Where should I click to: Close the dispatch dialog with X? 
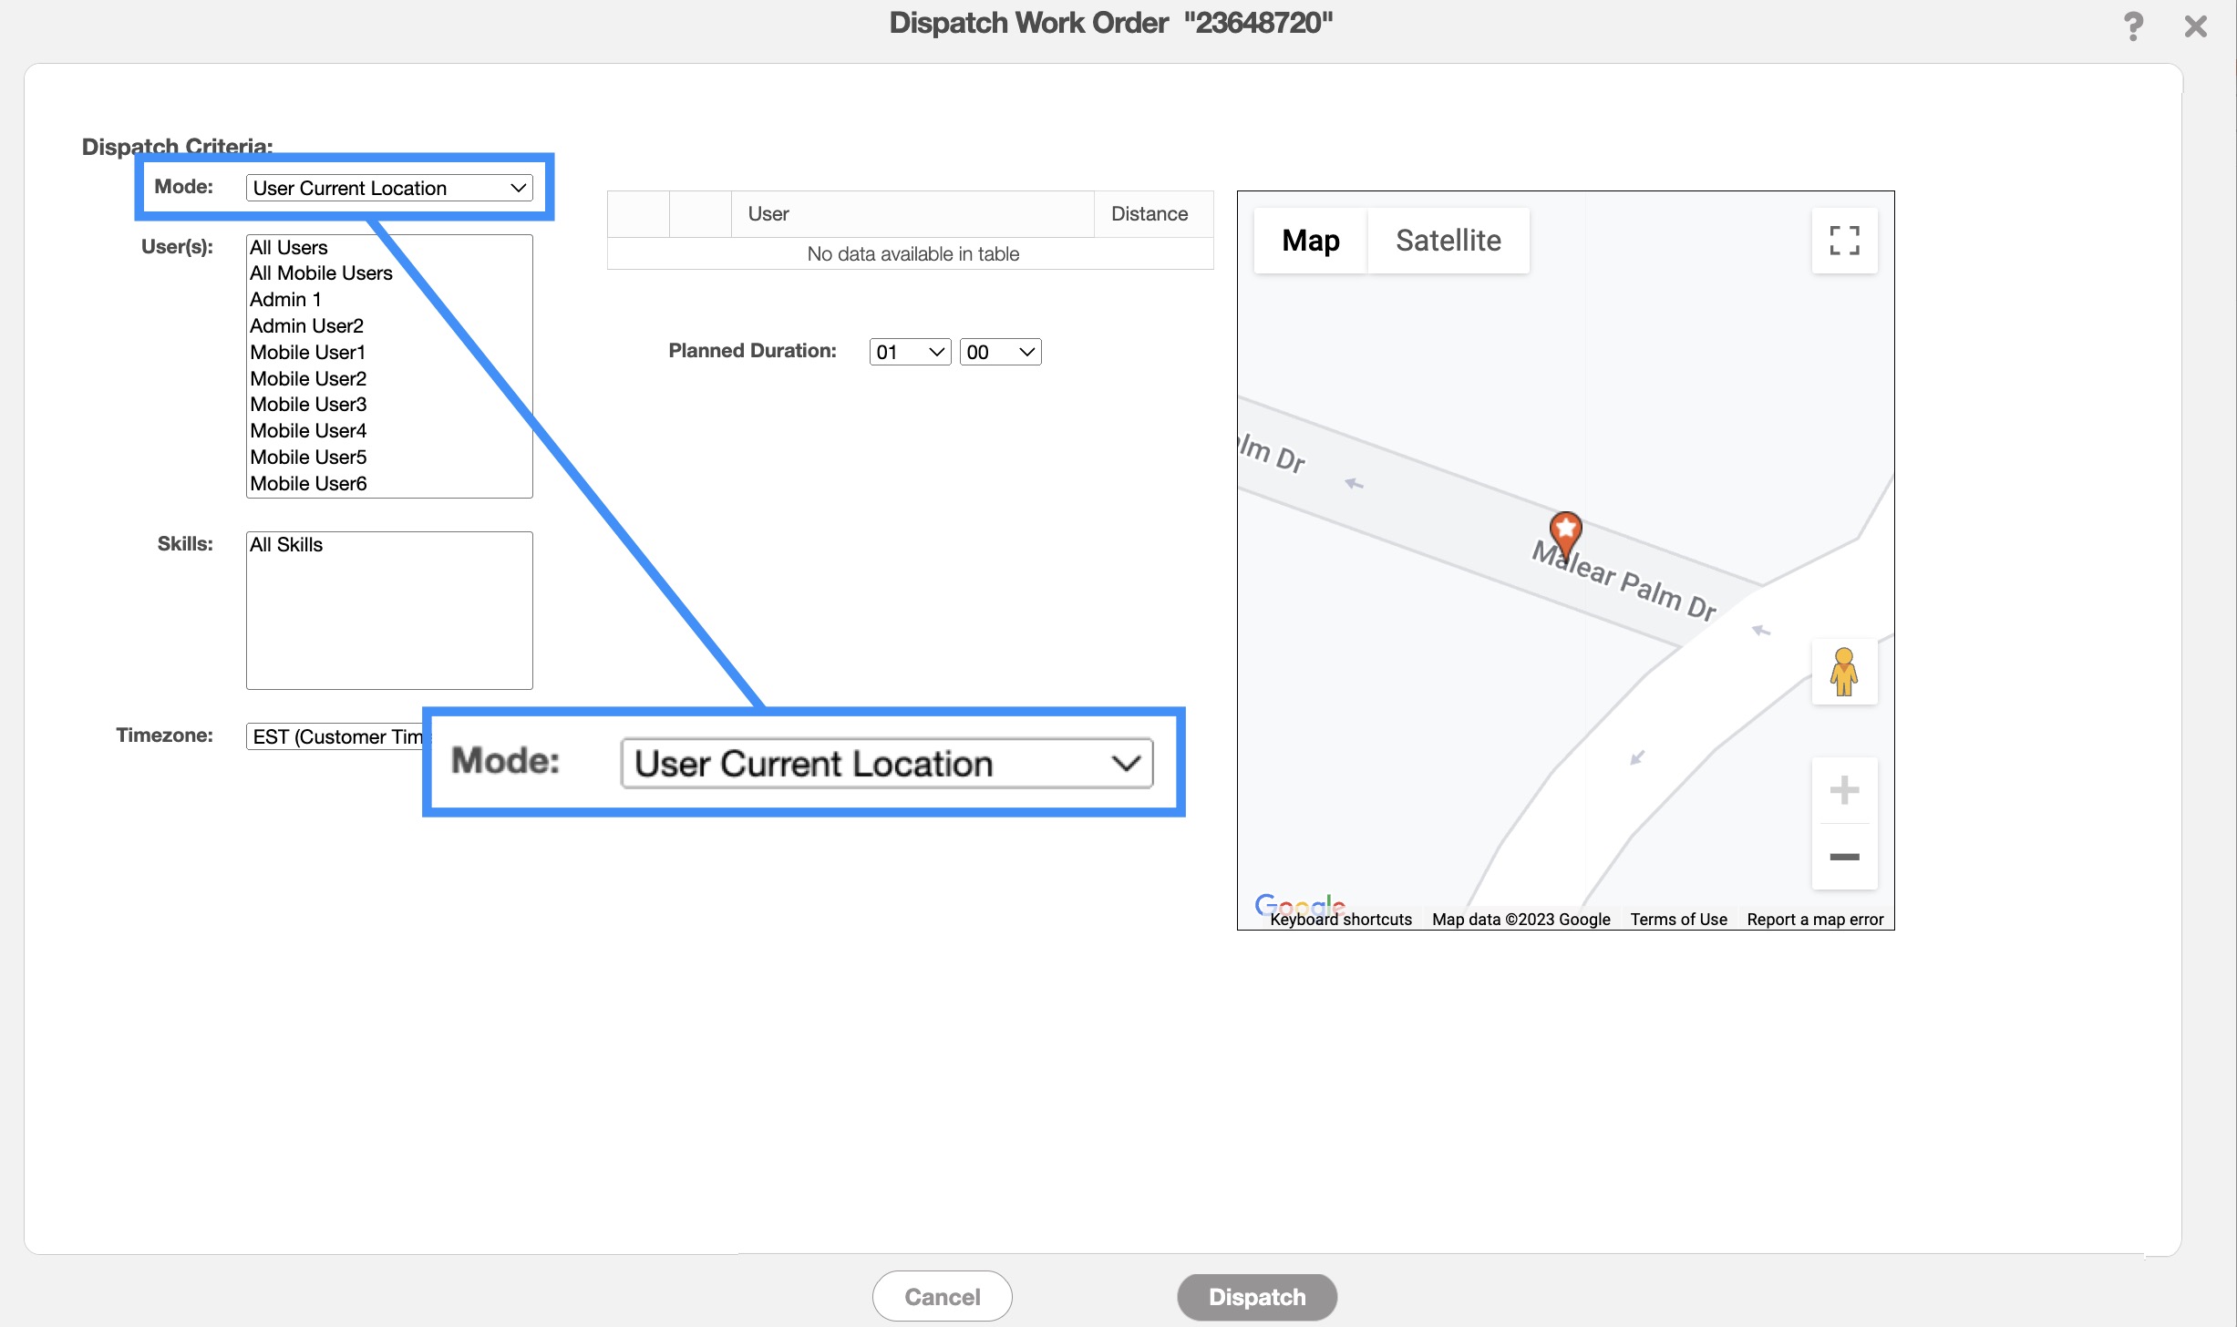(x=2196, y=26)
